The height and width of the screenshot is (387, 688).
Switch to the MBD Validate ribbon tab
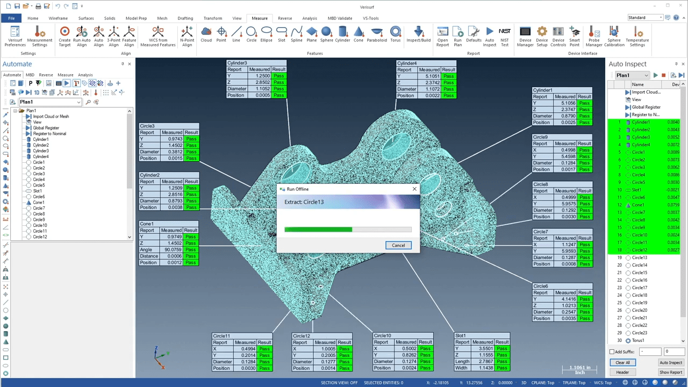(x=340, y=18)
